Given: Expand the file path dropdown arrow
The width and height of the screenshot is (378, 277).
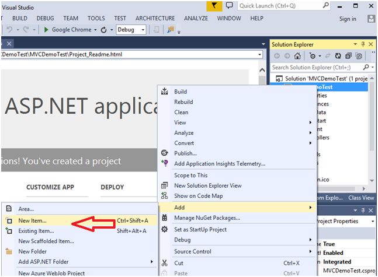Looking at the screenshot, I should point(259,54).
